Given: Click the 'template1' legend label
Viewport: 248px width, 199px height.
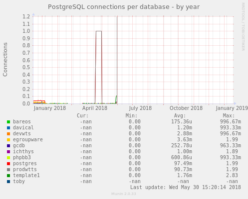Looking at the screenshot, I should coord(26,176).
